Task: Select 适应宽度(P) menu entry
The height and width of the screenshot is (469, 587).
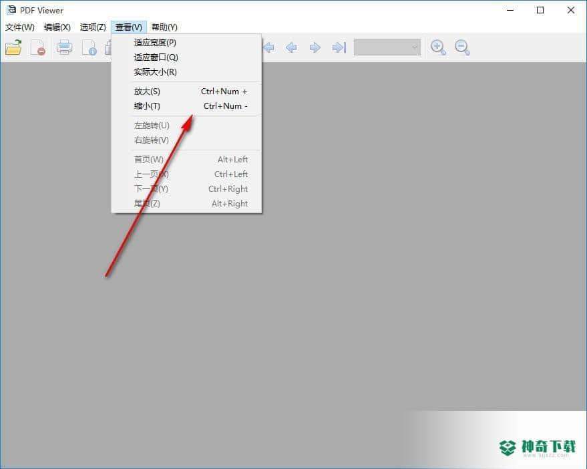Action: click(x=186, y=43)
